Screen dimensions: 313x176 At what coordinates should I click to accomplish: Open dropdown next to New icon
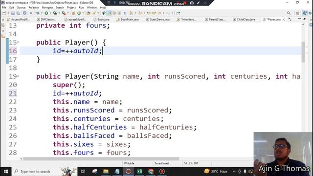(x=9, y=13)
